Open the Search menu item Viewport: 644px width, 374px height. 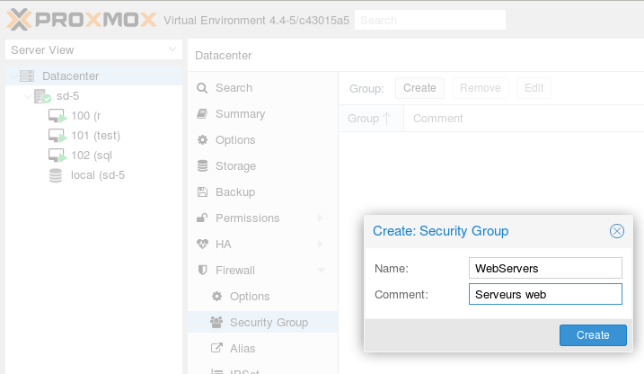263,88
